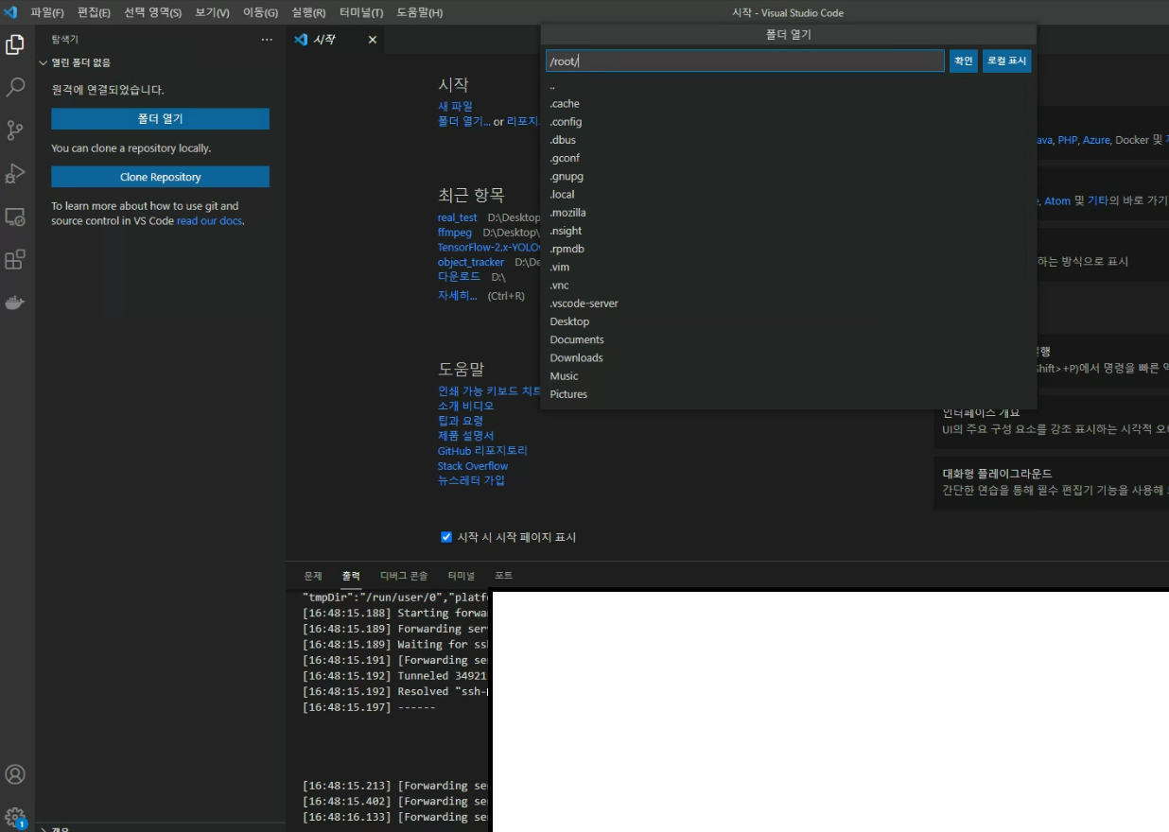The image size is (1169, 832).
Task: Open the 이동(G) menu
Action: coord(261,12)
